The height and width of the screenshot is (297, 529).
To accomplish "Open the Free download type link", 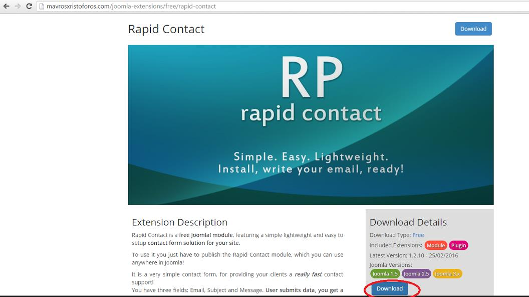I will click(x=418, y=235).
